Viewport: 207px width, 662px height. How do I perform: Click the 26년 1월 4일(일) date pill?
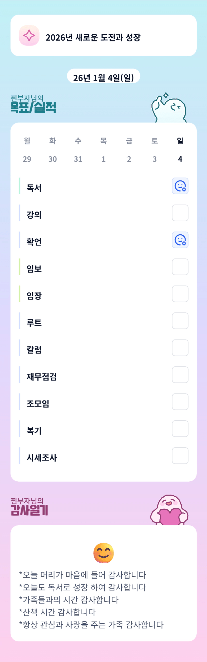pos(104,77)
